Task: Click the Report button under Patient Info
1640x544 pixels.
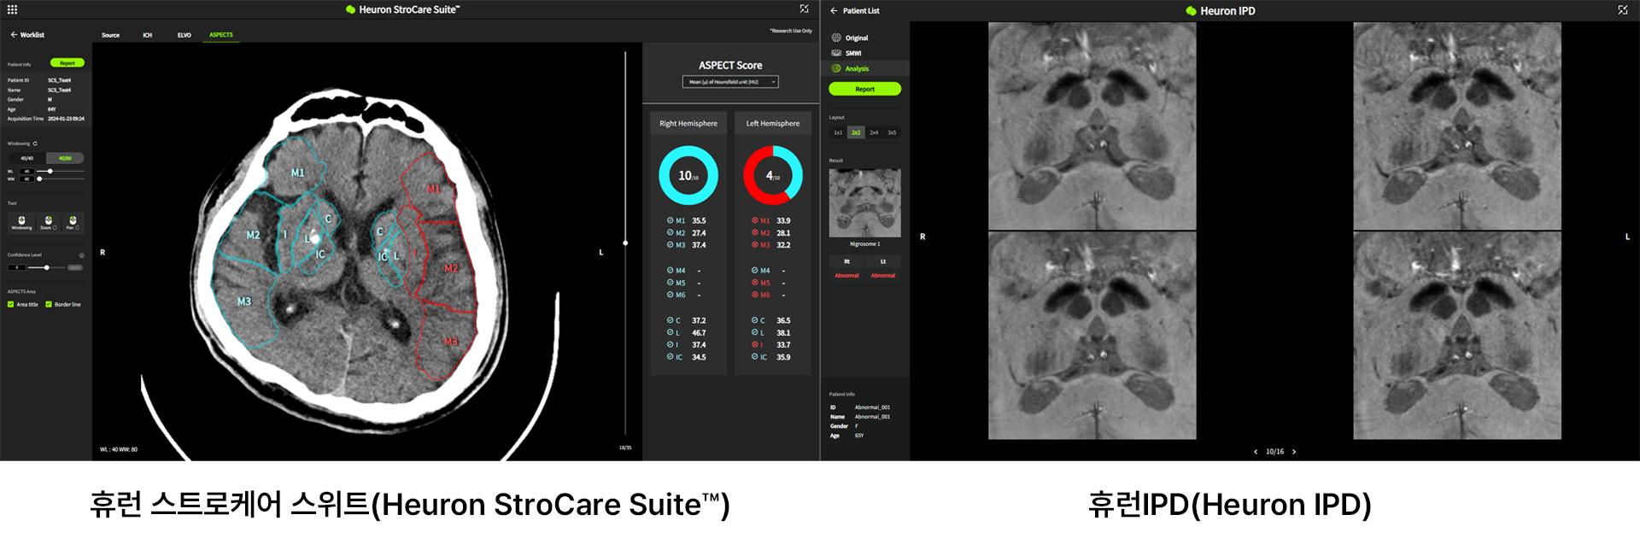Action: coord(67,63)
